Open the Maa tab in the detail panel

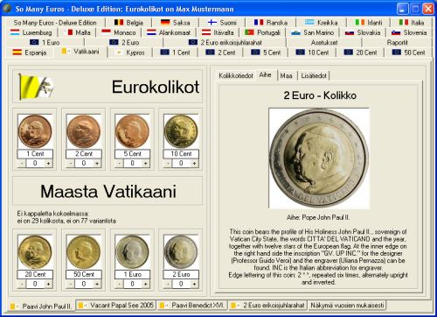286,75
